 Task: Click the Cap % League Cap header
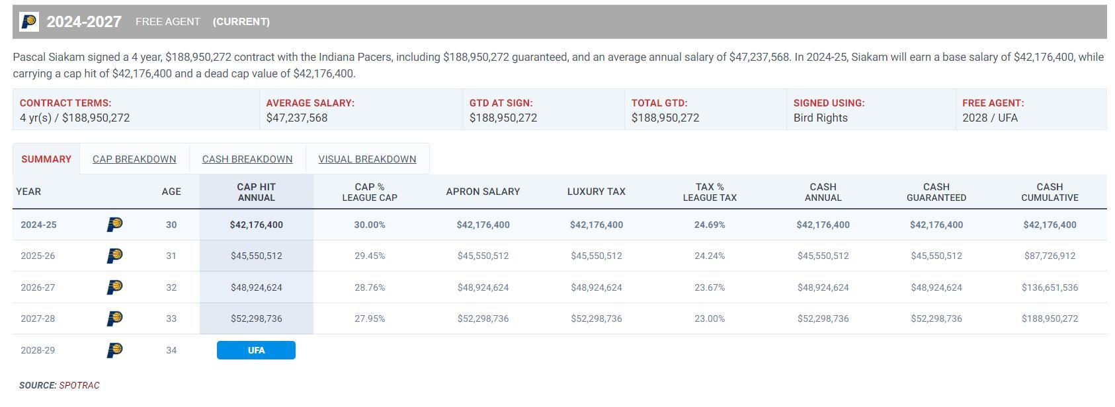click(370, 192)
